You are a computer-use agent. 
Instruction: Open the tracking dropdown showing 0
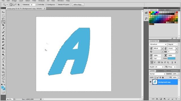tap(176, 52)
